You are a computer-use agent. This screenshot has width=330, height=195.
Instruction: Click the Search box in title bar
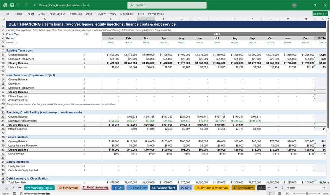pyautogui.click(x=167, y=5)
